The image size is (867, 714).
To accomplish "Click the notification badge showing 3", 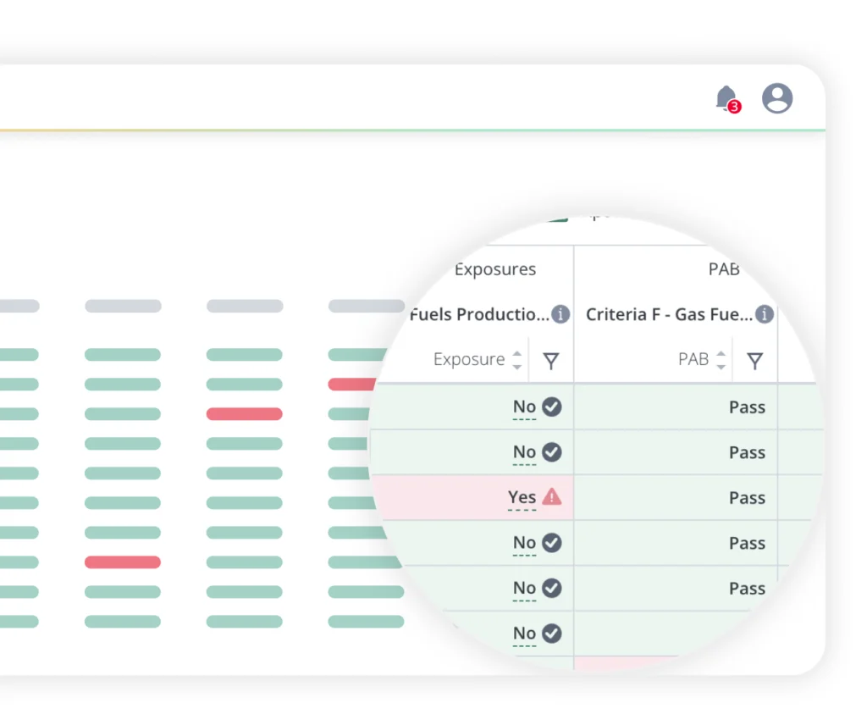I will click(x=735, y=105).
